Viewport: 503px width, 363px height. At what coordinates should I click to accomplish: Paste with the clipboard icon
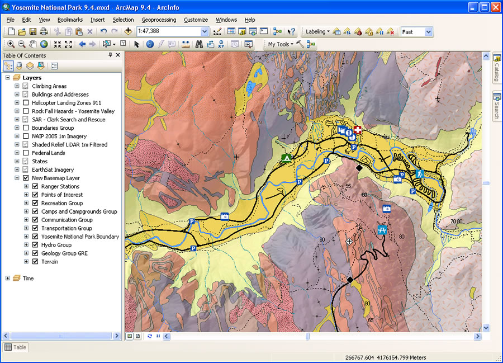[79, 31]
